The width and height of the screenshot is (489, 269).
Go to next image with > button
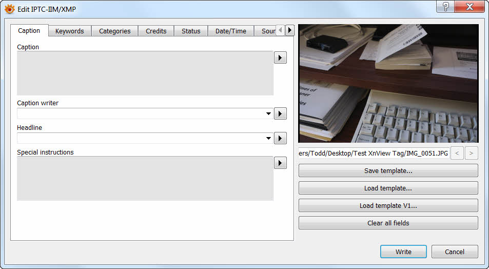click(471, 153)
